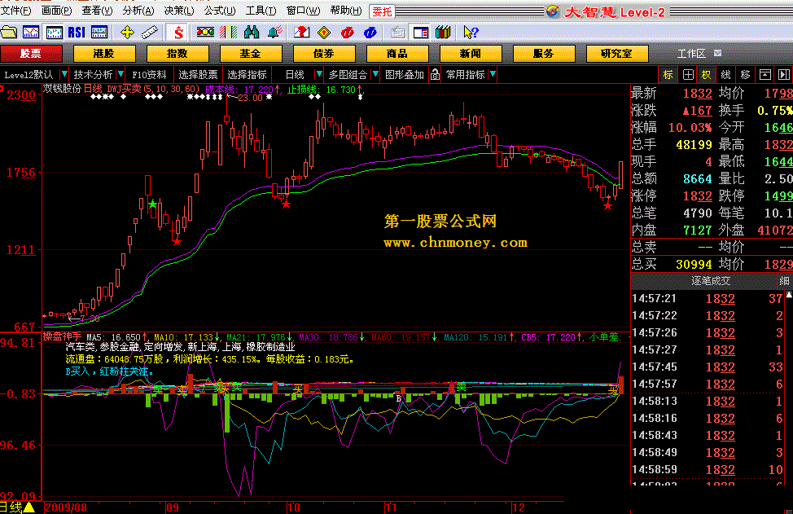Click the 日线 period label at bottom-left
This screenshot has width=793, height=514.
11,507
